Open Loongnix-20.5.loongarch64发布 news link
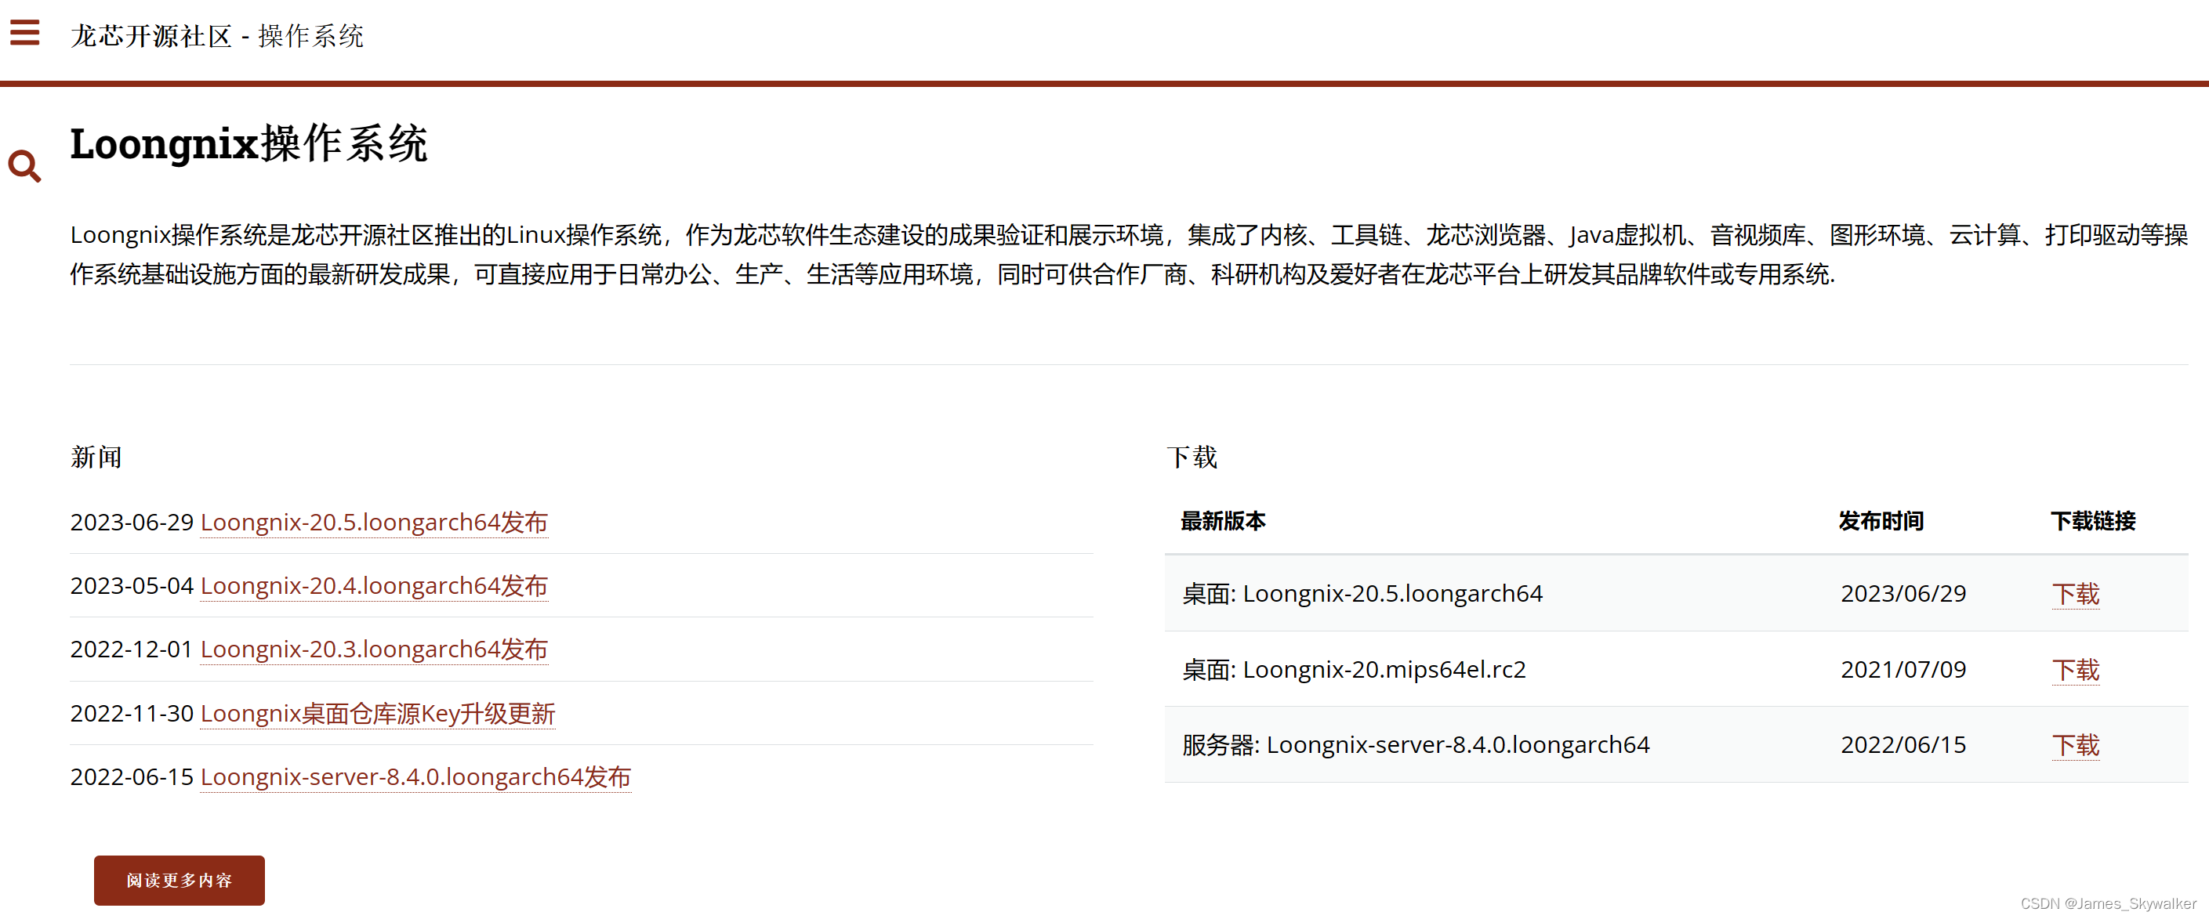 (x=374, y=522)
